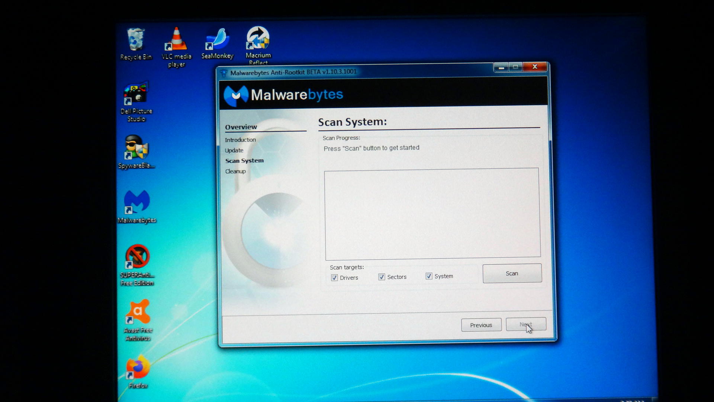Viewport: 714px width, 402px height.
Task: Click the 'Scan targets:' label
Action: [x=347, y=267]
